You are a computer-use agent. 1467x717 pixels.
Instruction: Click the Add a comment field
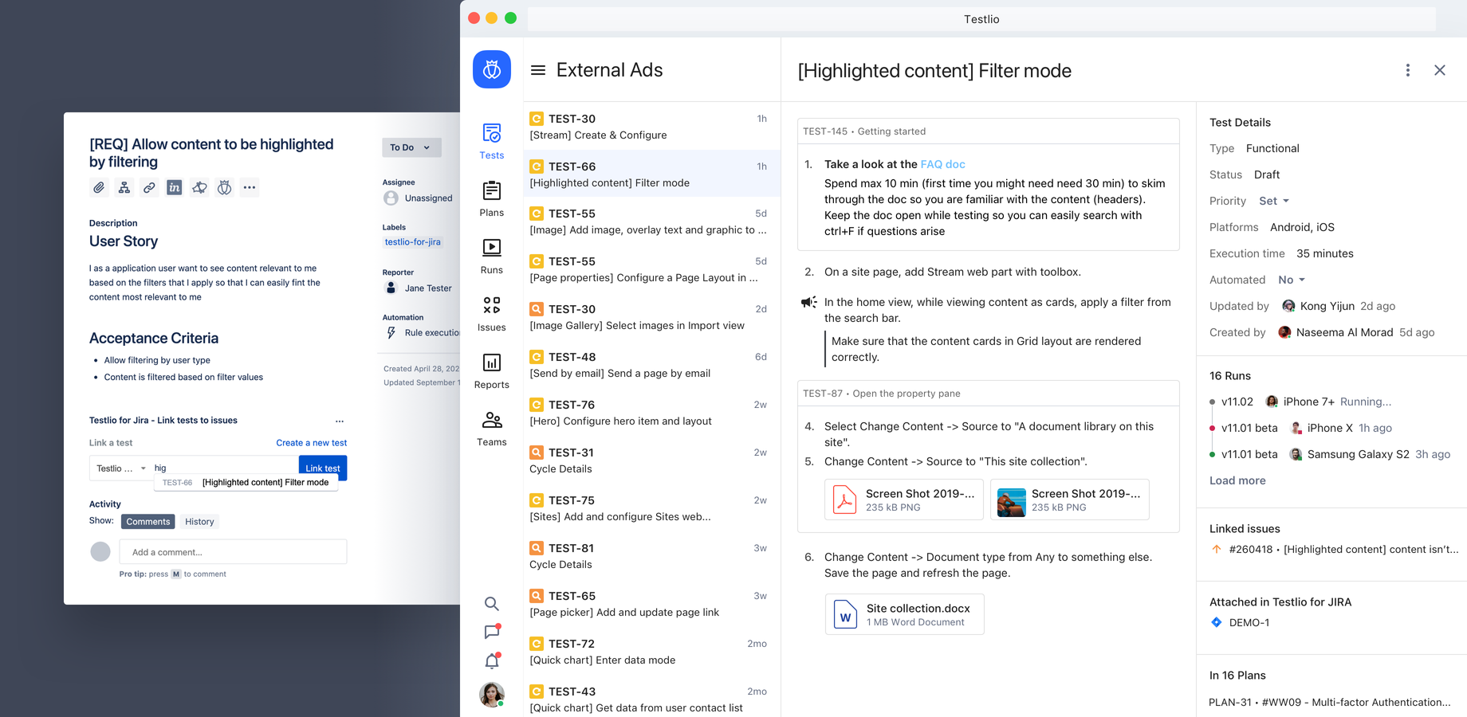pyautogui.click(x=233, y=552)
